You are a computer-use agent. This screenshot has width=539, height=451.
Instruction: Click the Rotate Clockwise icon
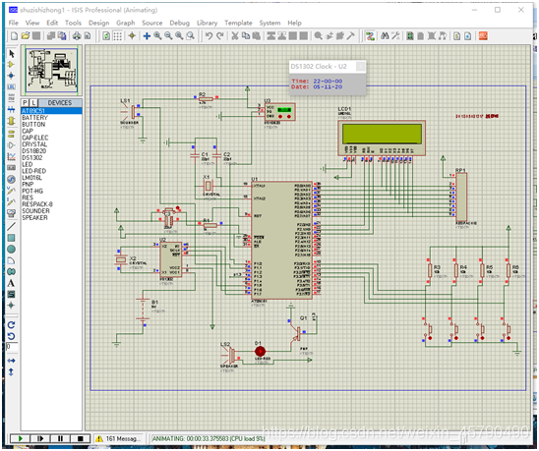point(11,324)
